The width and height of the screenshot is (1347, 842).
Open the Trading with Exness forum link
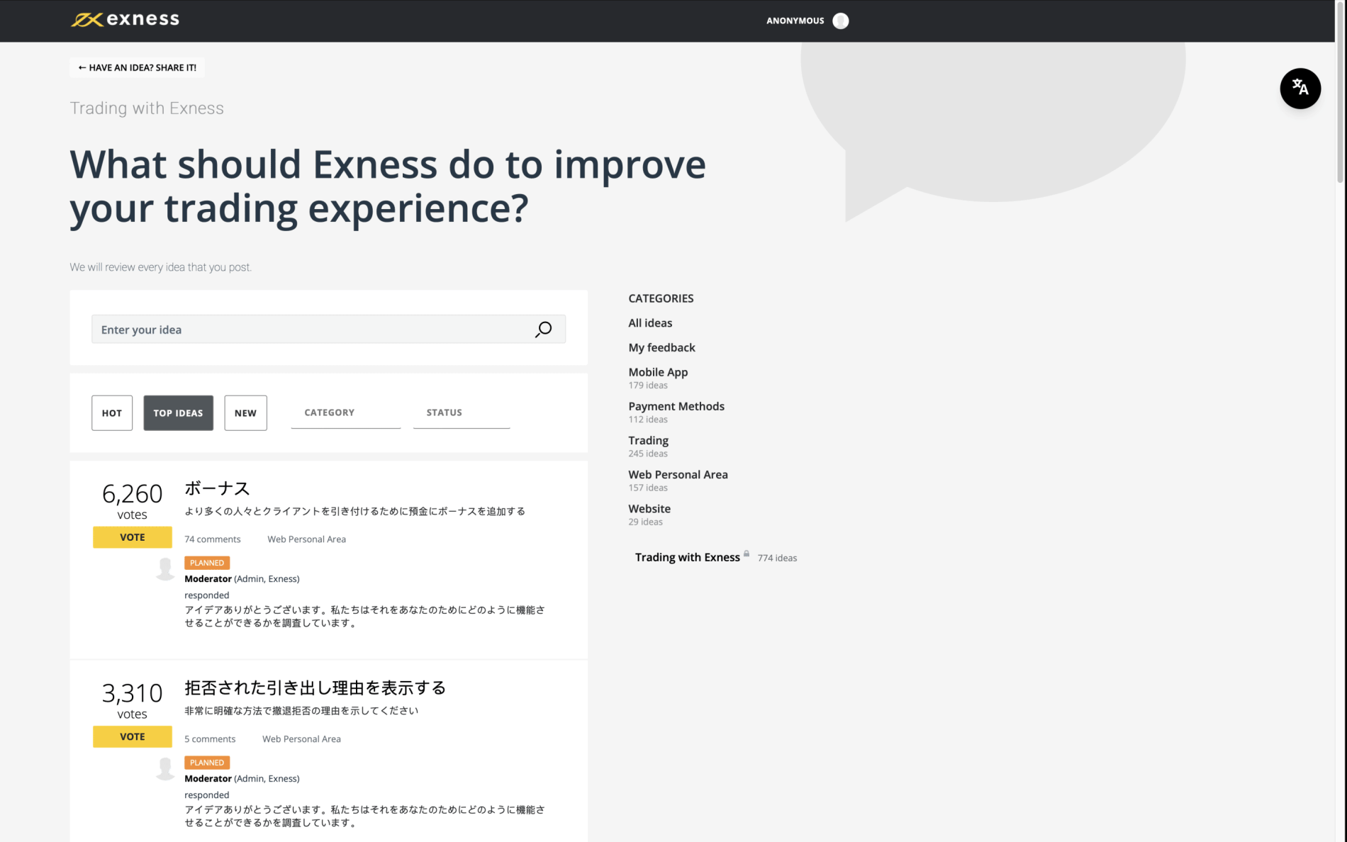[687, 557]
